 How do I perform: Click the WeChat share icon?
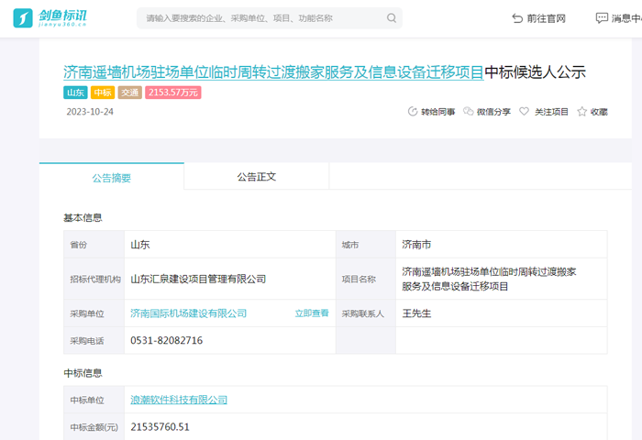click(469, 112)
